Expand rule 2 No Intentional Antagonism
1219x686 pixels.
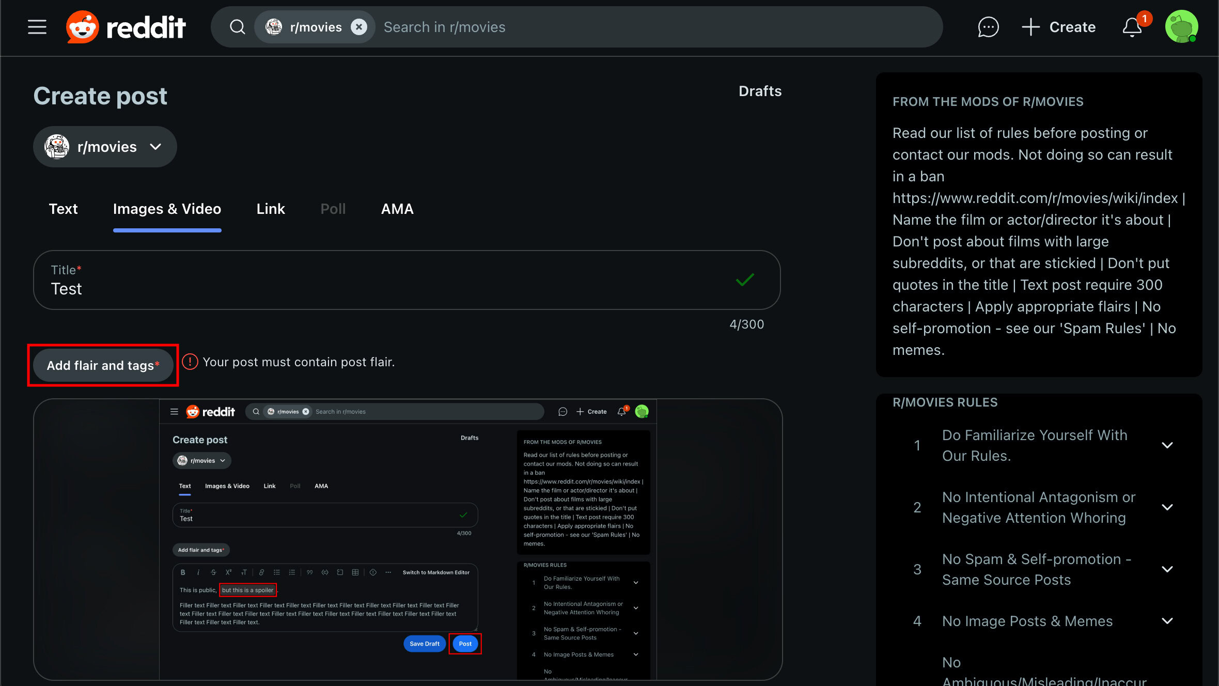click(x=1166, y=507)
